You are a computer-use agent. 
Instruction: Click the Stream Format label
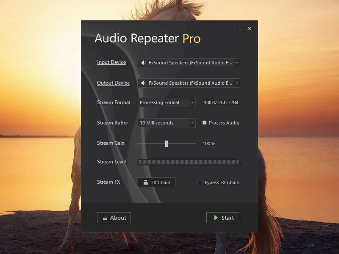(x=114, y=102)
